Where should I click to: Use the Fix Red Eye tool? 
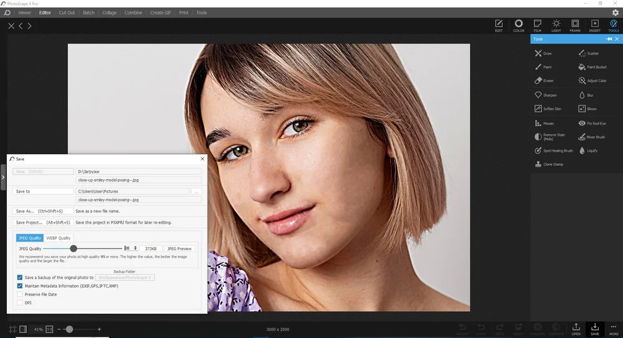pyautogui.click(x=592, y=123)
